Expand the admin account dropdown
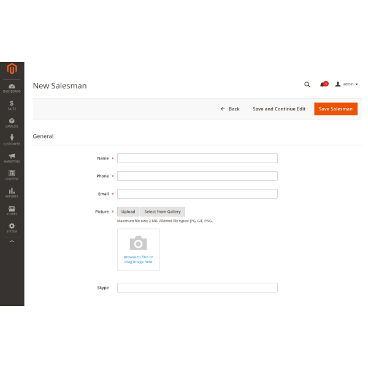368x368 pixels. pyautogui.click(x=347, y=84)
